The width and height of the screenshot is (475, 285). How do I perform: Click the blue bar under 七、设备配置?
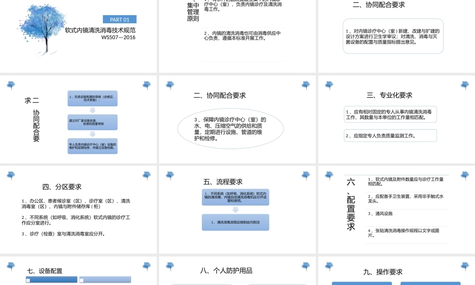pos(51,279)
